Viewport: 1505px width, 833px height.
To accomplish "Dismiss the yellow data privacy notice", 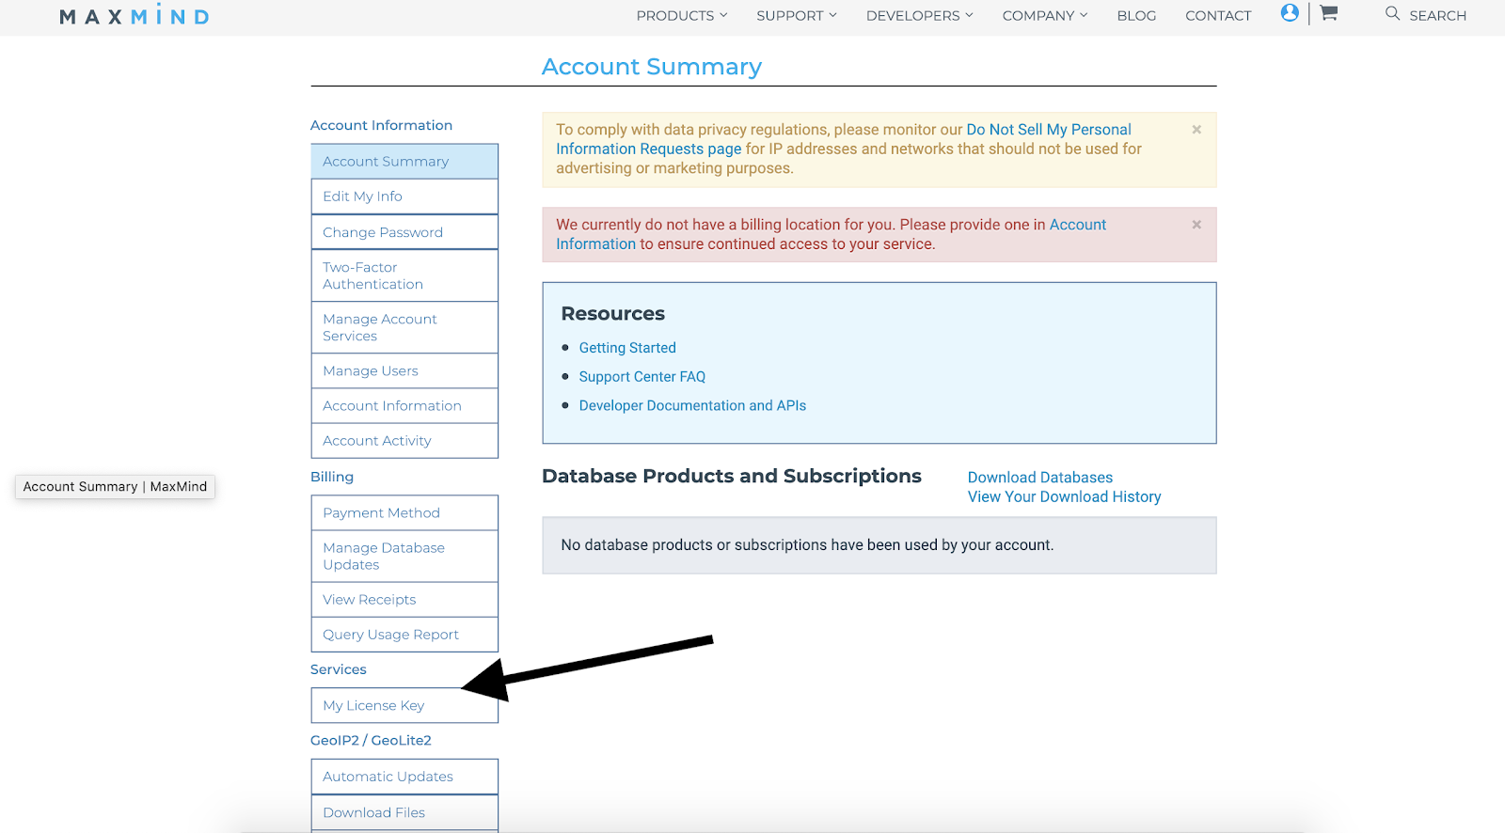I will (x=1196, y=130).
